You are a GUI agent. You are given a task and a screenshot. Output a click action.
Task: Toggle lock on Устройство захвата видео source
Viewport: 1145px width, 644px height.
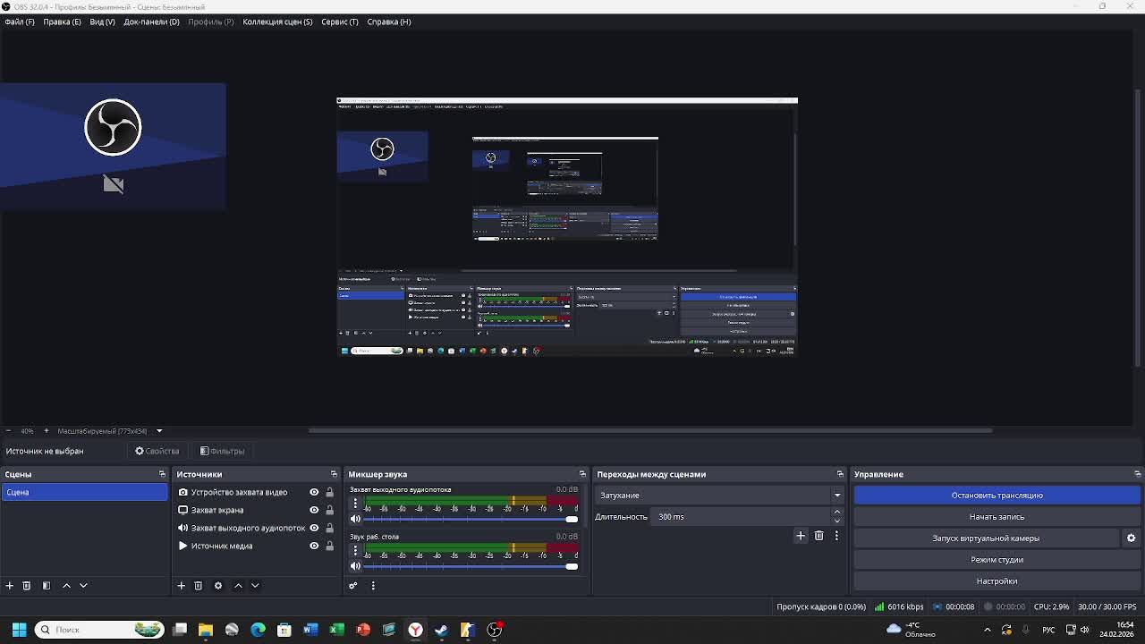[x=329, y=492]
